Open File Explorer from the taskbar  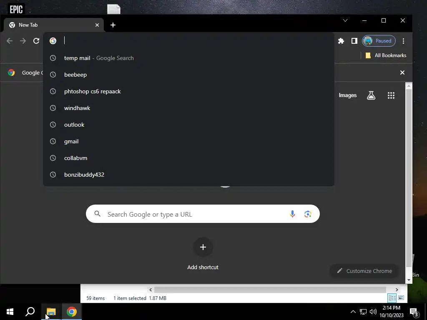[x=51, y=312]
